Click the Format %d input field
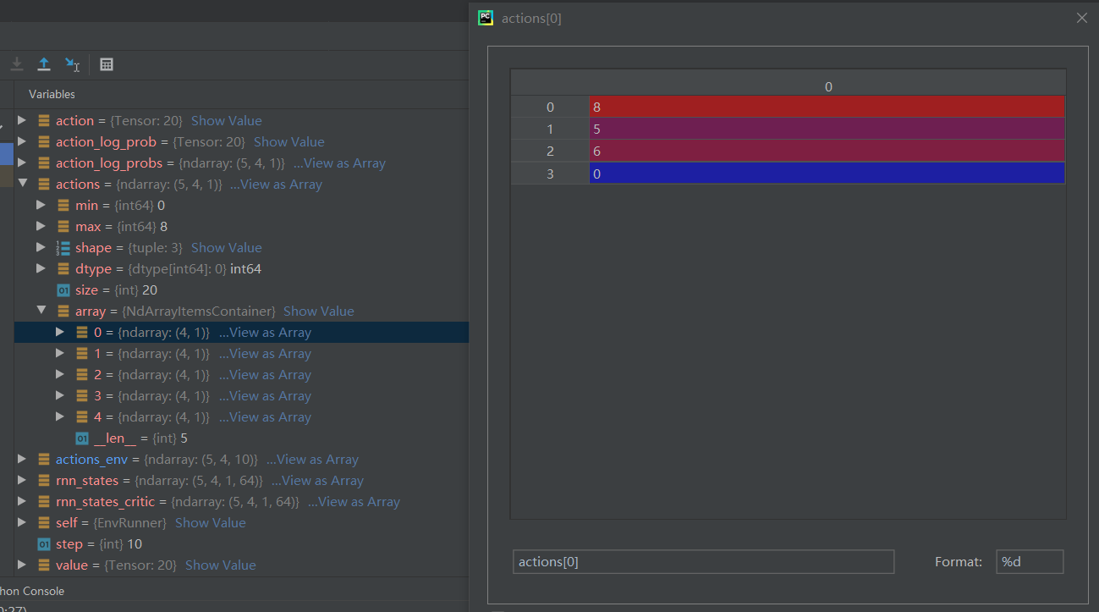 (x=1030, y=562)
